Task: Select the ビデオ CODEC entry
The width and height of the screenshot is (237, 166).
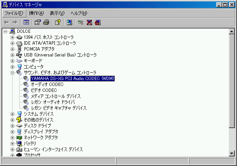Action: tap(44, 90)
